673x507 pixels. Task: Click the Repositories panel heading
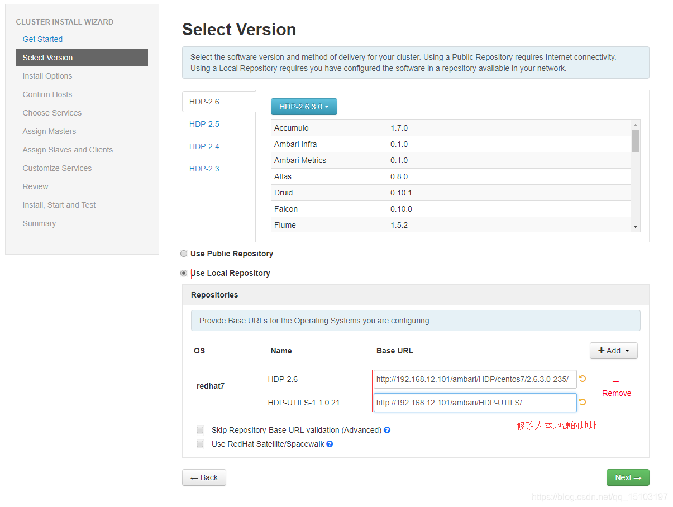click(x=214, y=295)
